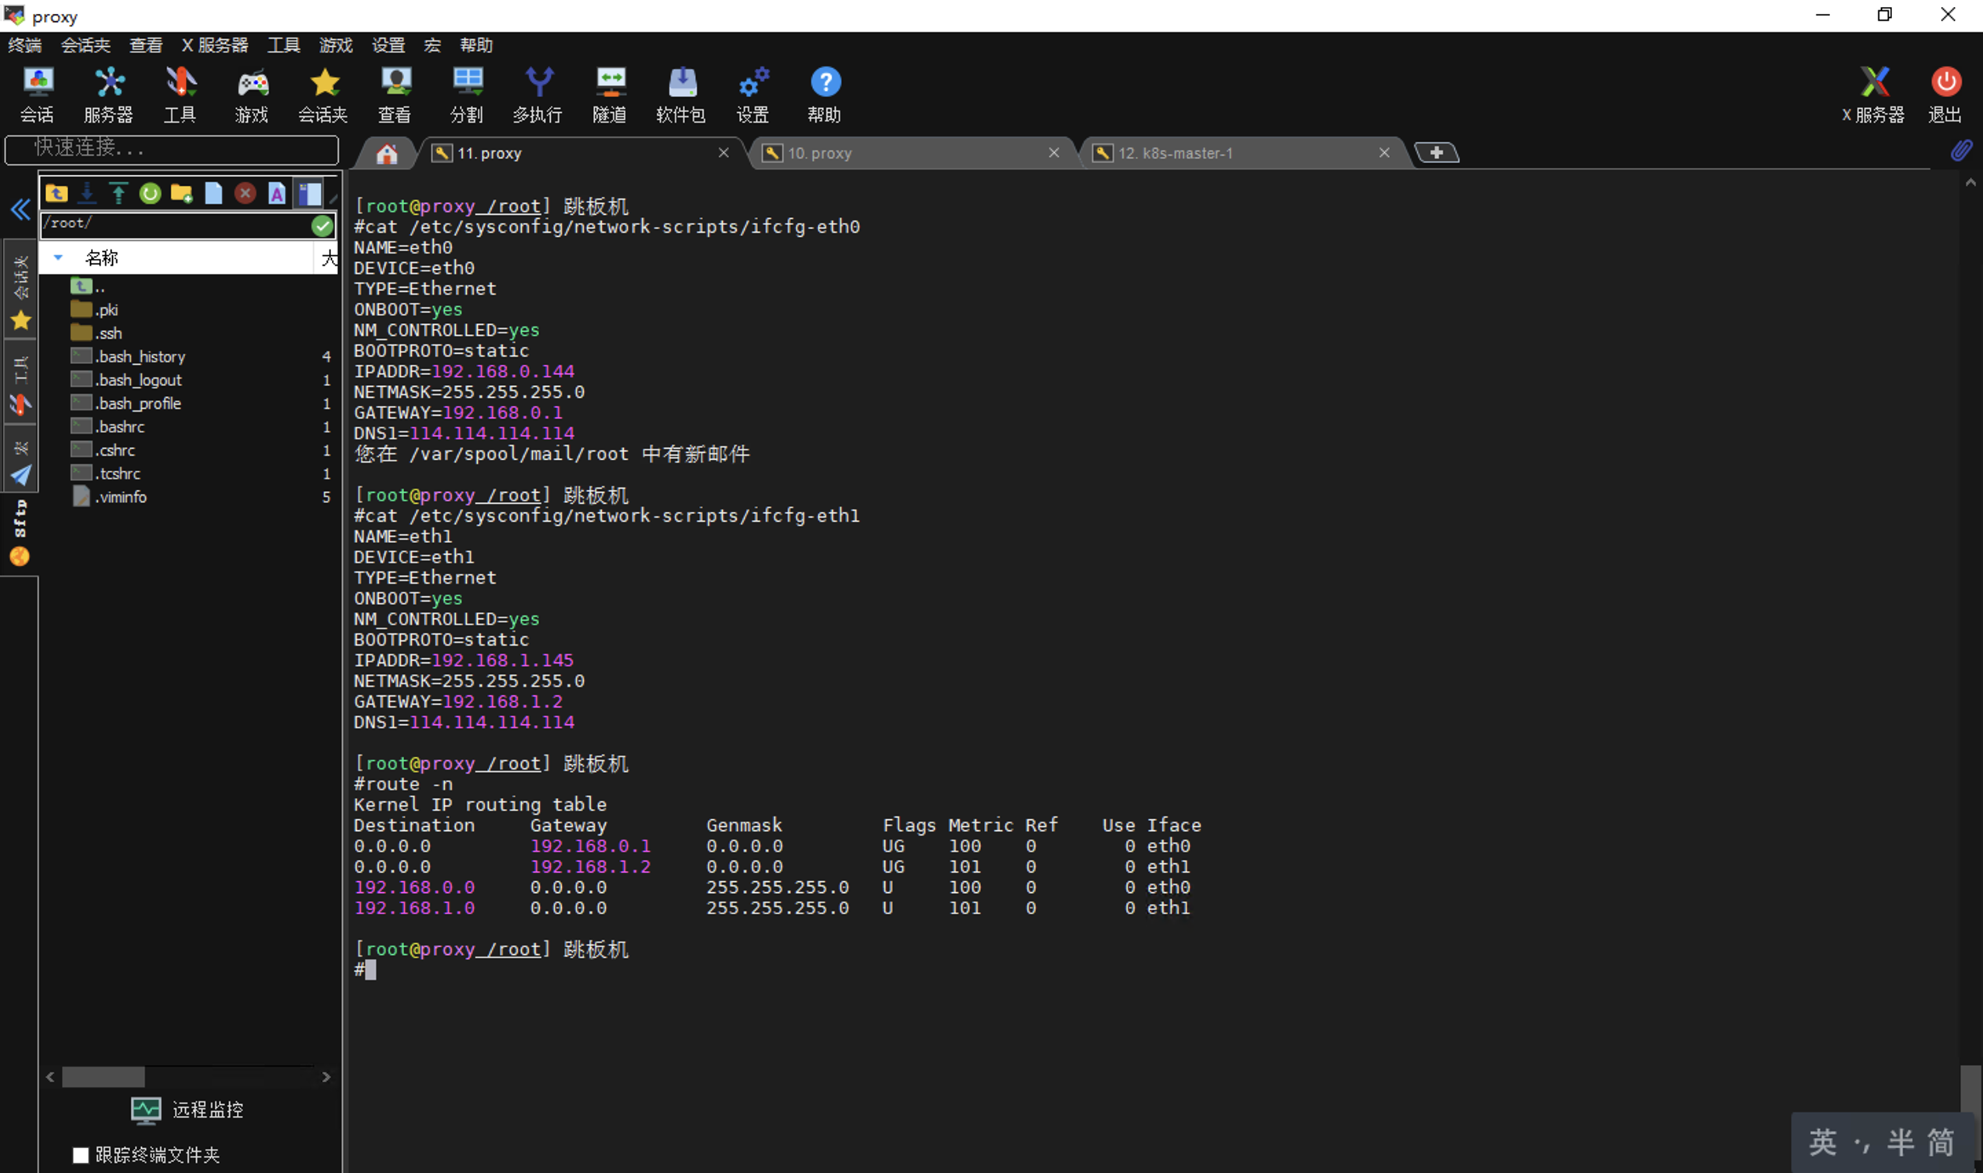The width and height of the screenshot is (1983, 1173).
Task: Click the 远程监控 remote monitoring button
Action: 187,1110
